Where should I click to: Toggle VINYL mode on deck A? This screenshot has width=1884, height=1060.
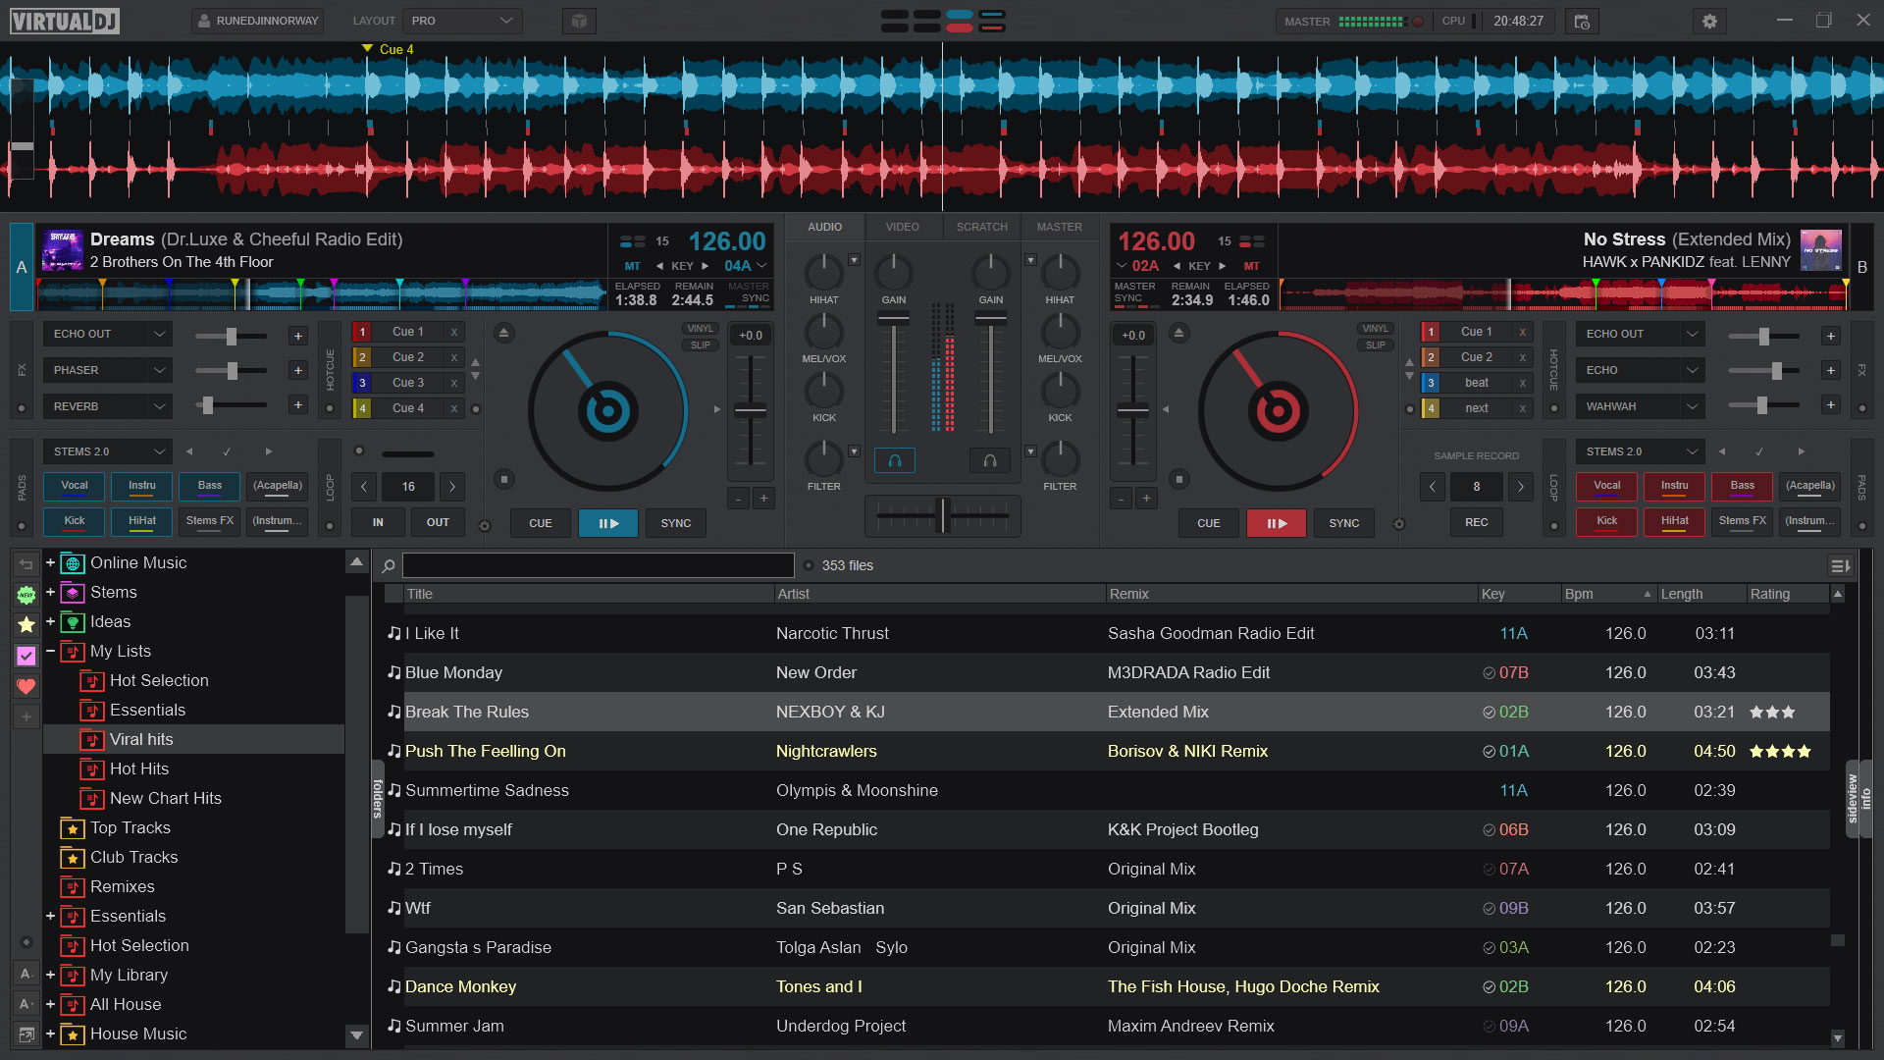pos(700,329)
